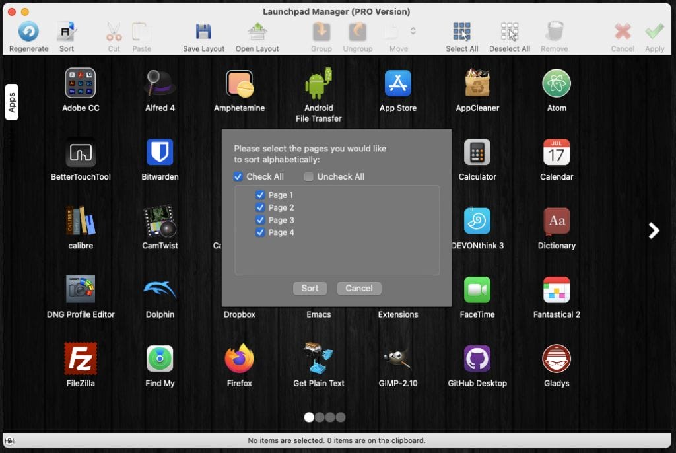Screen dimensions: 676x453
Task: Jump to the last page indicator dot
Action: [341, 417]
